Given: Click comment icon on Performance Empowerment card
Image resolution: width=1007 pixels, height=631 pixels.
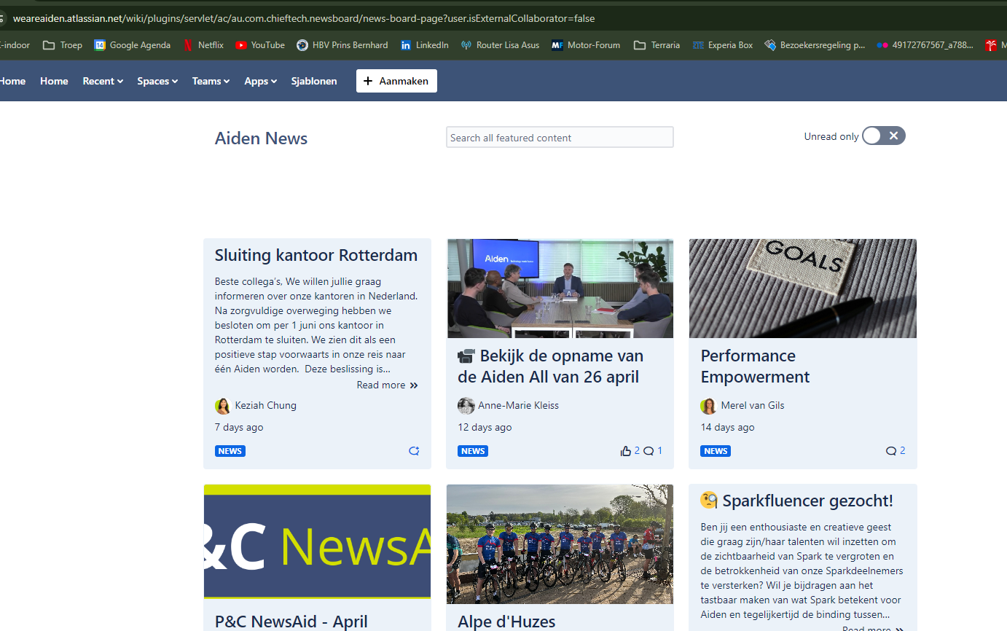Looking at the screenshot, I should click(x=891, y=451).
